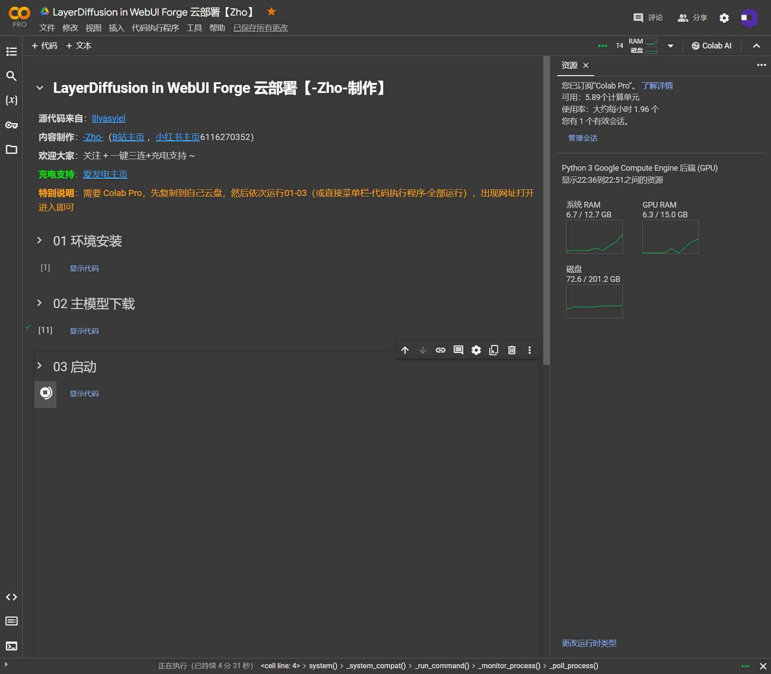Copy link to cell icon
The width and height of the screenshot is (771, 674).
(x=441, y=350)
